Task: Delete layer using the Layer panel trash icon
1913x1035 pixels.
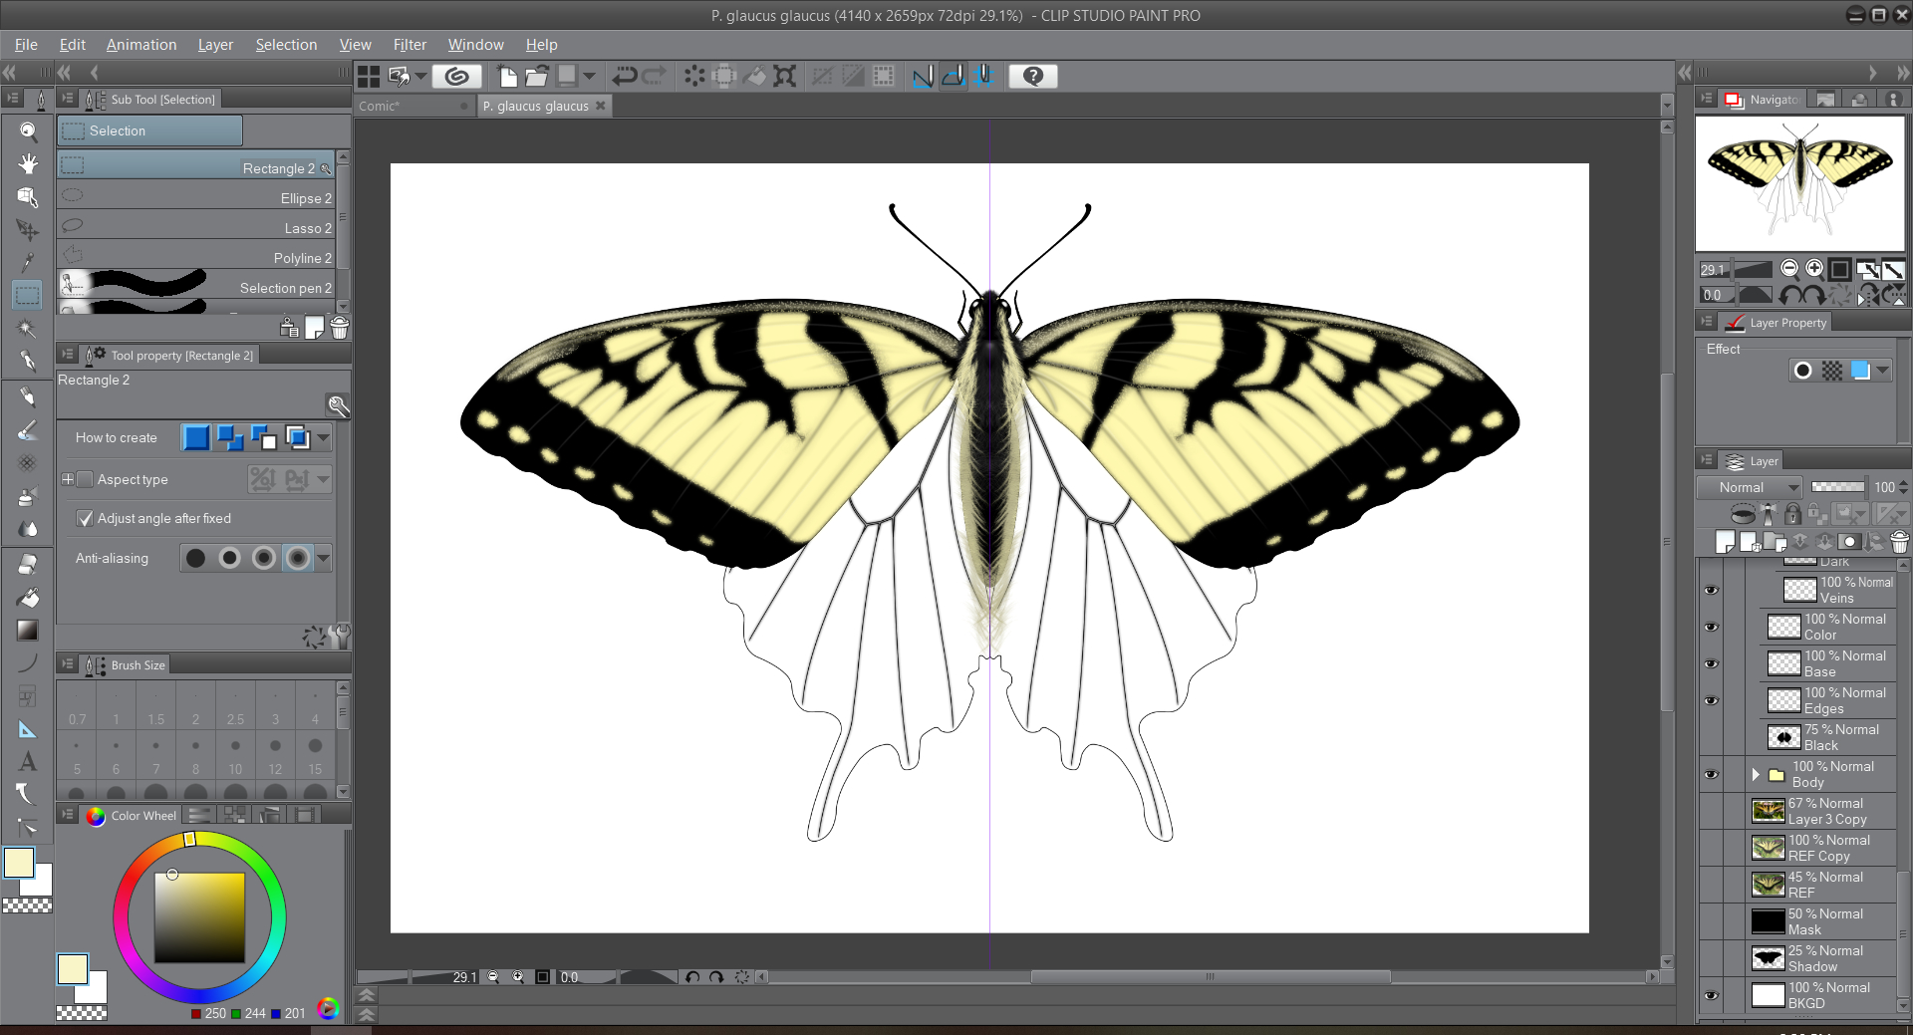Action: coord(1899,542)
